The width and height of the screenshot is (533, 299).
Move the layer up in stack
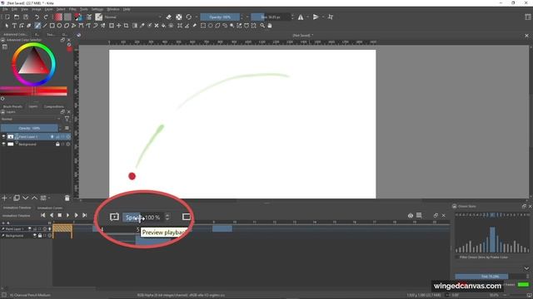point(34,198)
